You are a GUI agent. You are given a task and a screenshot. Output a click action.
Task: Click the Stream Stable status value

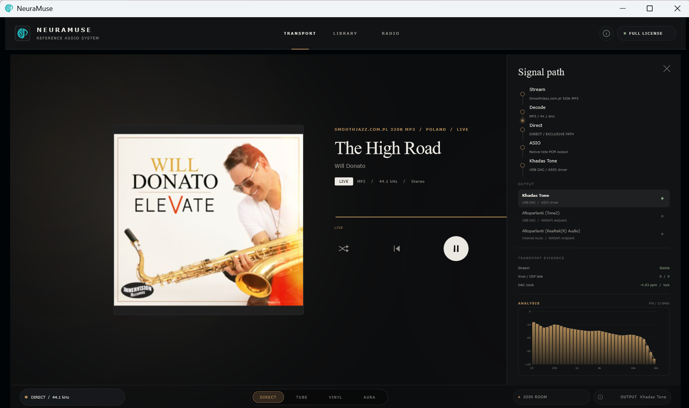tap(664, 268)
